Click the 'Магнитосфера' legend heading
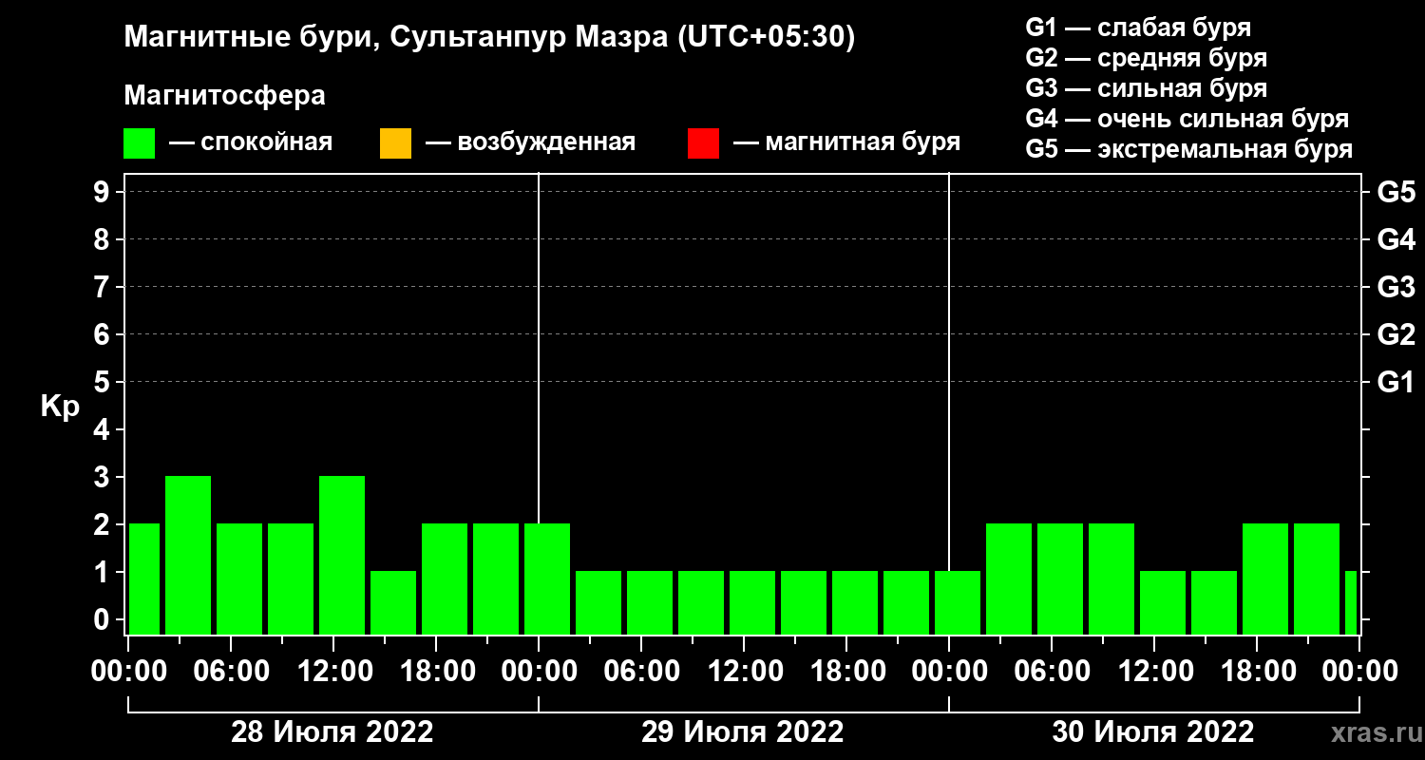The height and width of the screenshot is (760, 1425). point(225,96)
